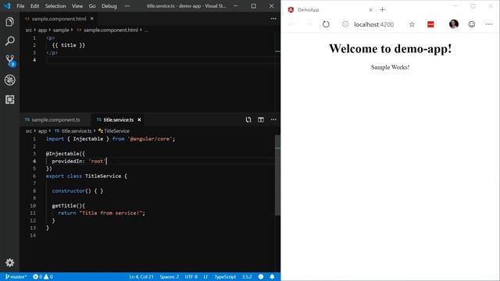Click the site information icon in address bar
Image resolution: width=500 pixels, height=281 pixels.
(x=345, y=24)
